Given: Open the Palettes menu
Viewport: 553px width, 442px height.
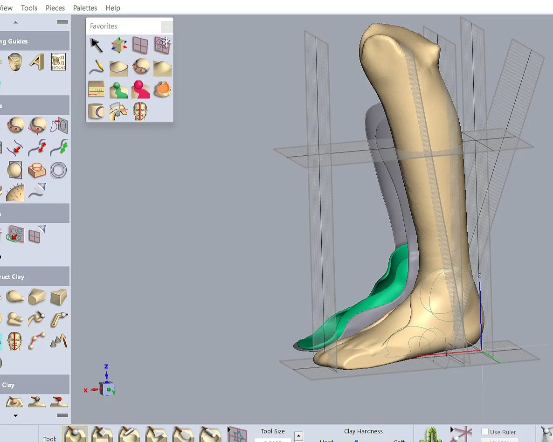Looking at the screenshot, I should 85,7.
